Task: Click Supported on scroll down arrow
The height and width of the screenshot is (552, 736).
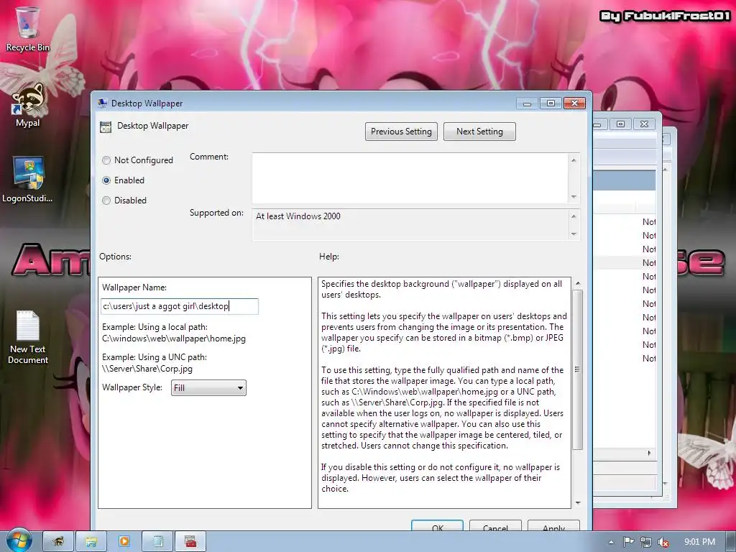Action: 574,234
